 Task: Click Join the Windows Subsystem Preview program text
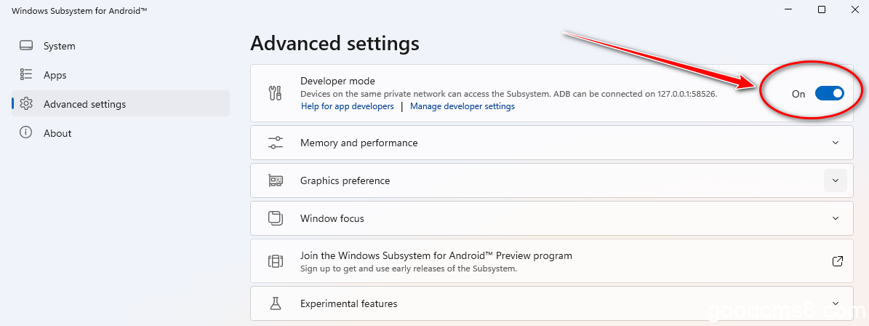tap(436, 255)
